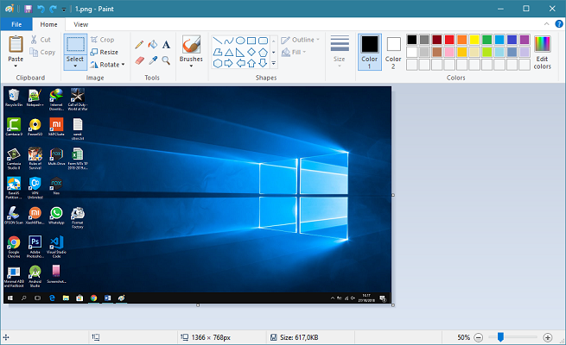The height and width of the screenshot is (345, 566).
Task: Choose the Diamond shape
Action: [251, 53]
